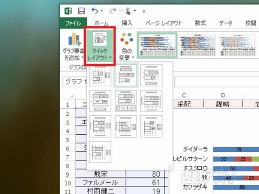Apply the second chart style thumbnail
259x194 pixels.
[197, 45]
